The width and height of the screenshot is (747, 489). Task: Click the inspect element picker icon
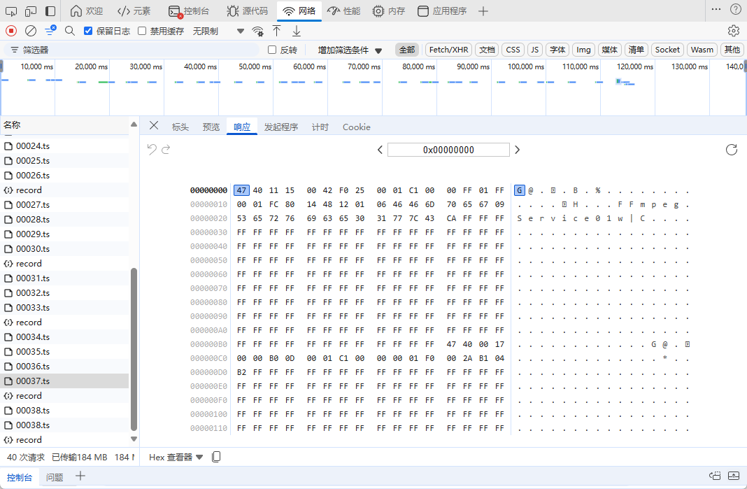click(11, 11)
